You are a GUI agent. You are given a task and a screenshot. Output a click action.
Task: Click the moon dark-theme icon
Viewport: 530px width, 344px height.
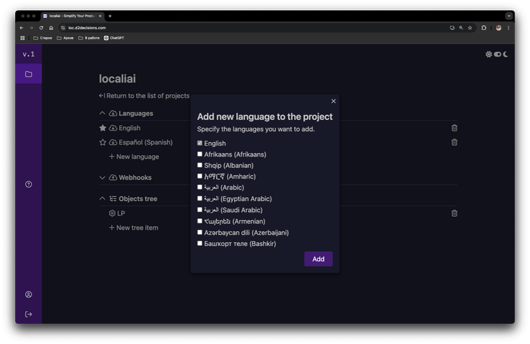(505, 54)
